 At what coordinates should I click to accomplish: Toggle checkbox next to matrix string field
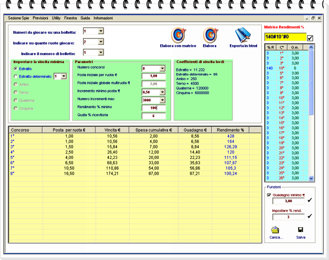[x=310, y=38]
